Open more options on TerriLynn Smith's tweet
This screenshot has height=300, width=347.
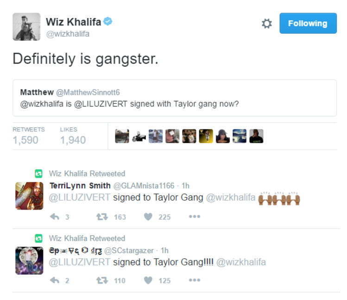pos(195,216)
